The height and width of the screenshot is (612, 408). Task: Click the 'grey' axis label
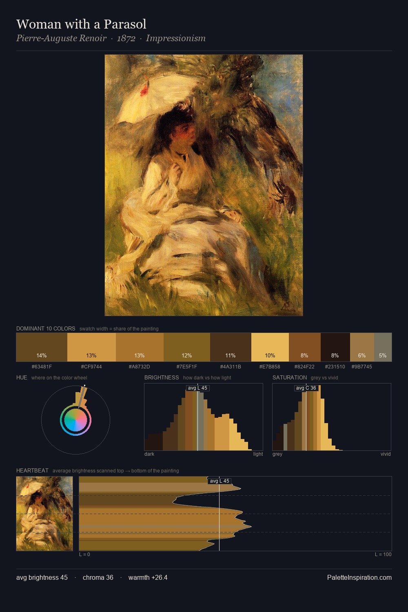click(277, 454)
